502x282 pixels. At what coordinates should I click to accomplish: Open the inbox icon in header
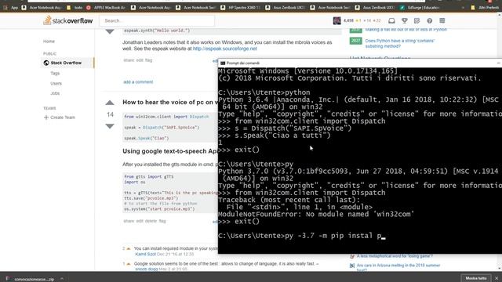(x=391, y=20)
